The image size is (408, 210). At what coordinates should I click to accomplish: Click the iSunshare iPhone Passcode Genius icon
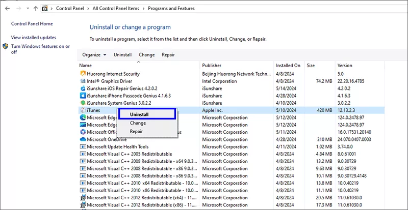point(83,96)
